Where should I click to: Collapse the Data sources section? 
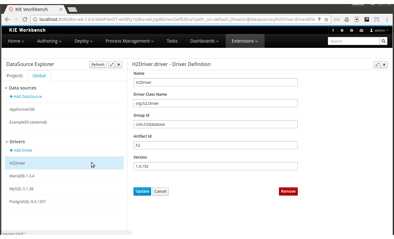click(6, 88)
